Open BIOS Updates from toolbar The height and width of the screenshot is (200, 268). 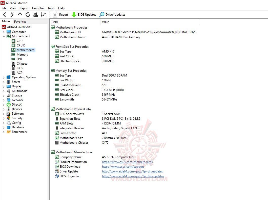pyautogui.click(x=84, y=15)
